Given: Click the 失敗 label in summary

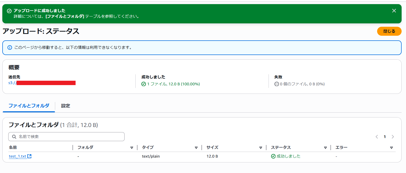Looking at the screenshot, I should click(278, 77).
